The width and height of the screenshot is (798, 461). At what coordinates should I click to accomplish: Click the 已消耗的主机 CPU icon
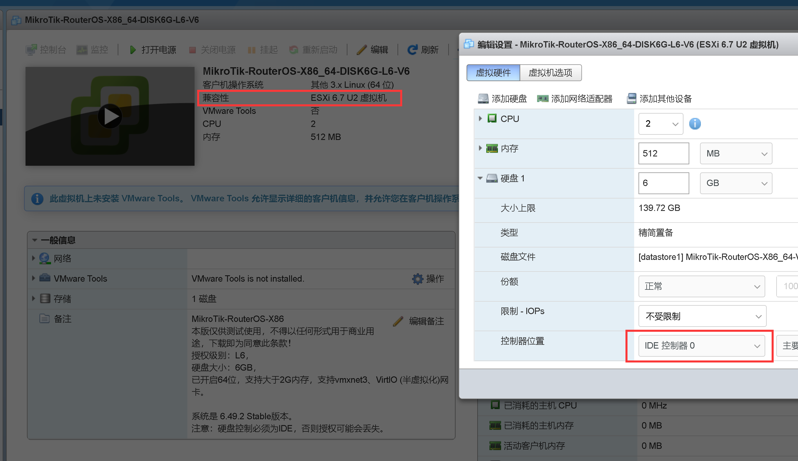coord(495,405)
